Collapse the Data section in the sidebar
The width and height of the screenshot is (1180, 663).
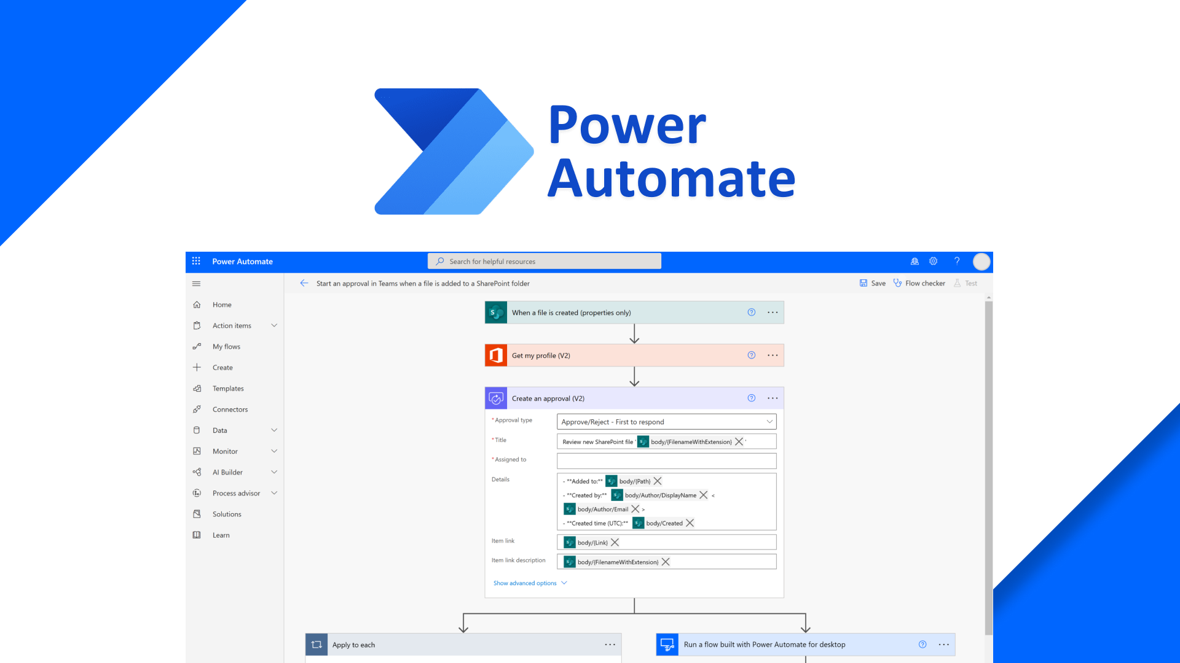tap(274, 430)
